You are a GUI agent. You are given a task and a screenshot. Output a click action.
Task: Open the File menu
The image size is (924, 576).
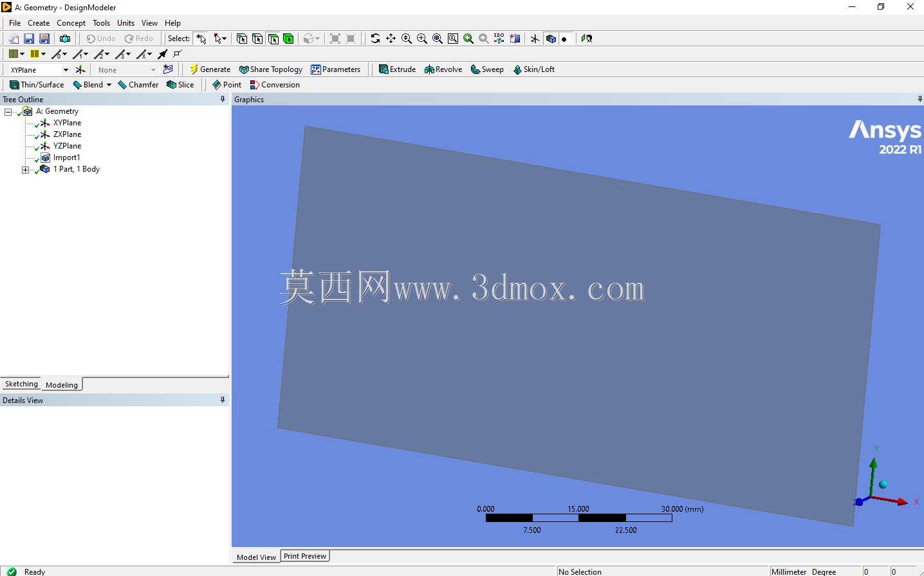15,23
